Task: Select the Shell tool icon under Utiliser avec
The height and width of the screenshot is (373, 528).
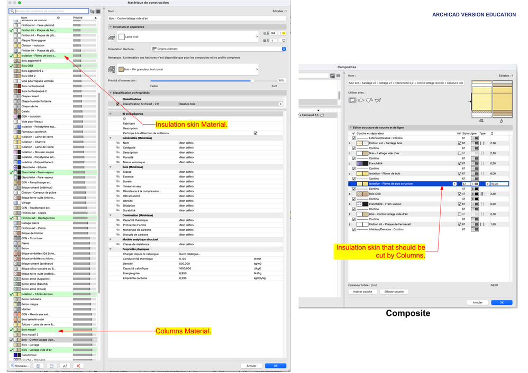Action: click(378, 100)
